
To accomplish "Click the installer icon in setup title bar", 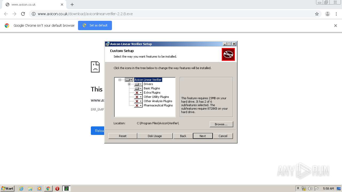I will [x=107, y=44].
